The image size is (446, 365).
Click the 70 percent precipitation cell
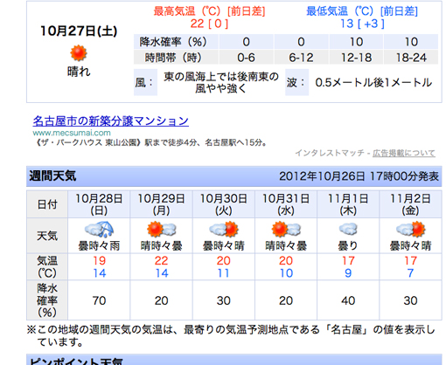click(x=99, y=300)
